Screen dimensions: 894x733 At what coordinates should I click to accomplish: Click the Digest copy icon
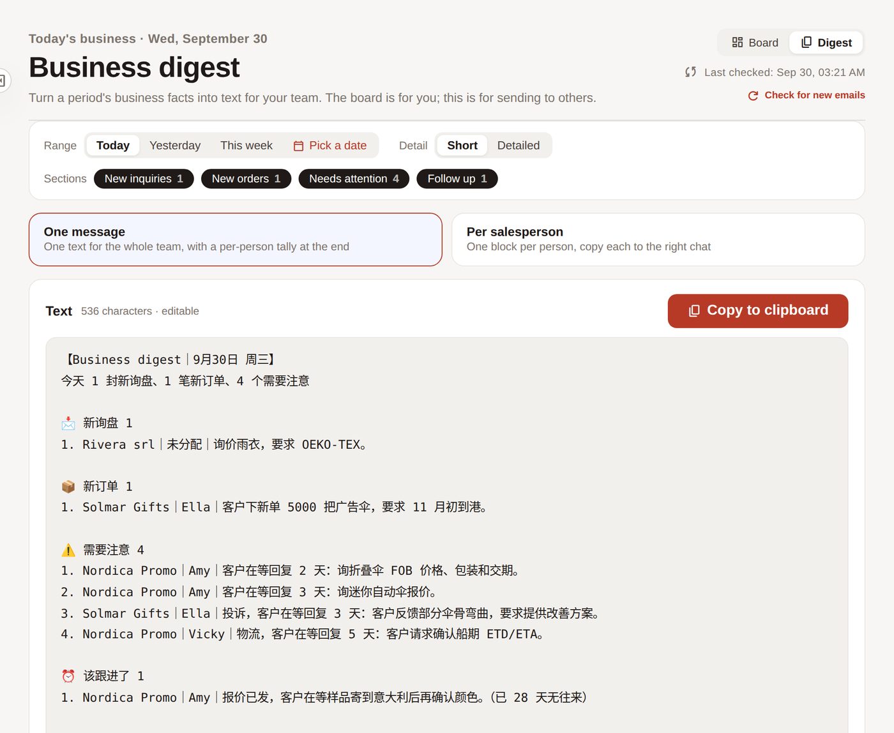tap(807, 42)
